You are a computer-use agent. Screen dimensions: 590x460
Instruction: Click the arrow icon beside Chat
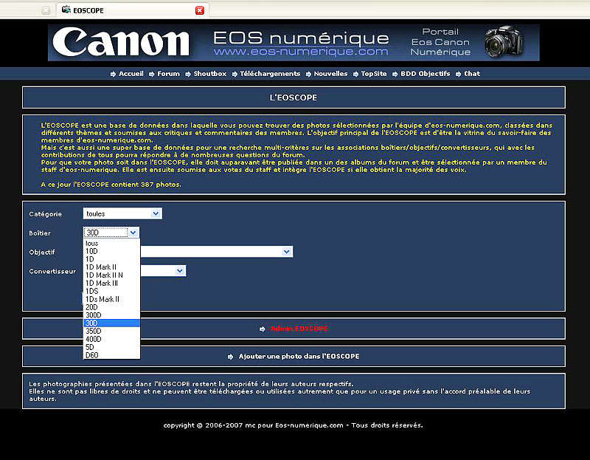tap(458, 75)
